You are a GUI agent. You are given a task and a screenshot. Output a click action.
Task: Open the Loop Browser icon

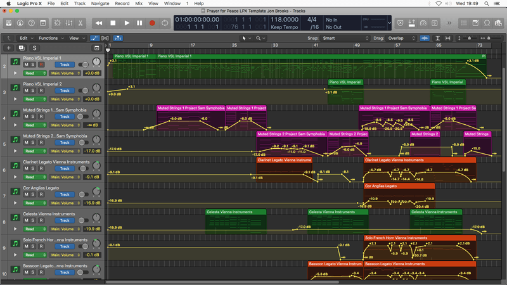tap(487, 23)
